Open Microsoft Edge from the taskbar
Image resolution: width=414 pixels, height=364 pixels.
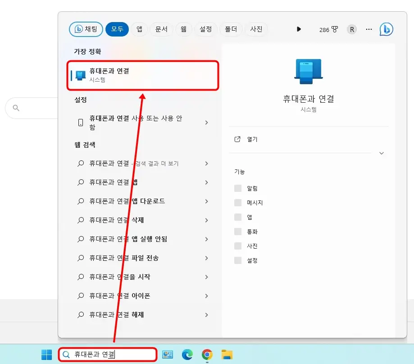187,355
